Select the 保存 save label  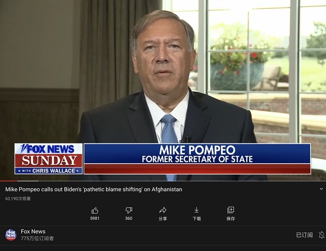coord(230,218)
